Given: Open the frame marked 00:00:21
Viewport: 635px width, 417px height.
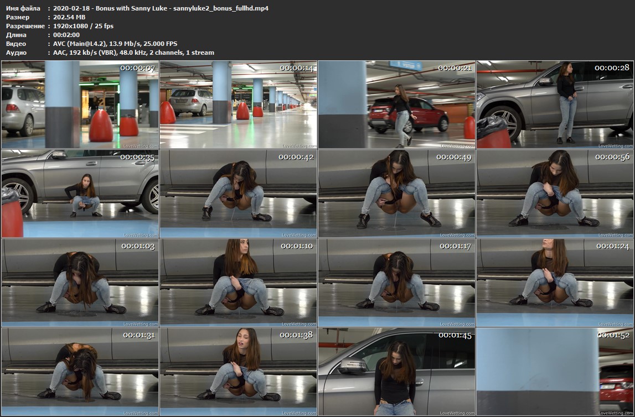Looking at the screenshot, I should (x=396, y=105).
